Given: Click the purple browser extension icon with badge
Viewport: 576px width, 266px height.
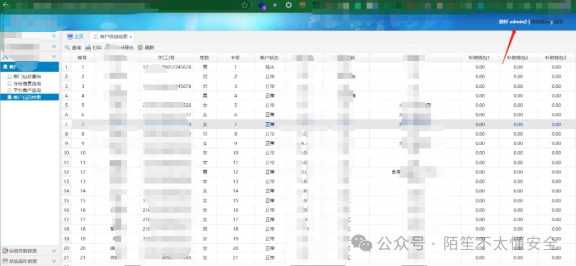Looking at the screenshot, I should tap(261, 5).
